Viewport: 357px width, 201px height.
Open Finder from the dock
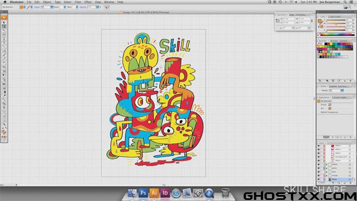132,193
